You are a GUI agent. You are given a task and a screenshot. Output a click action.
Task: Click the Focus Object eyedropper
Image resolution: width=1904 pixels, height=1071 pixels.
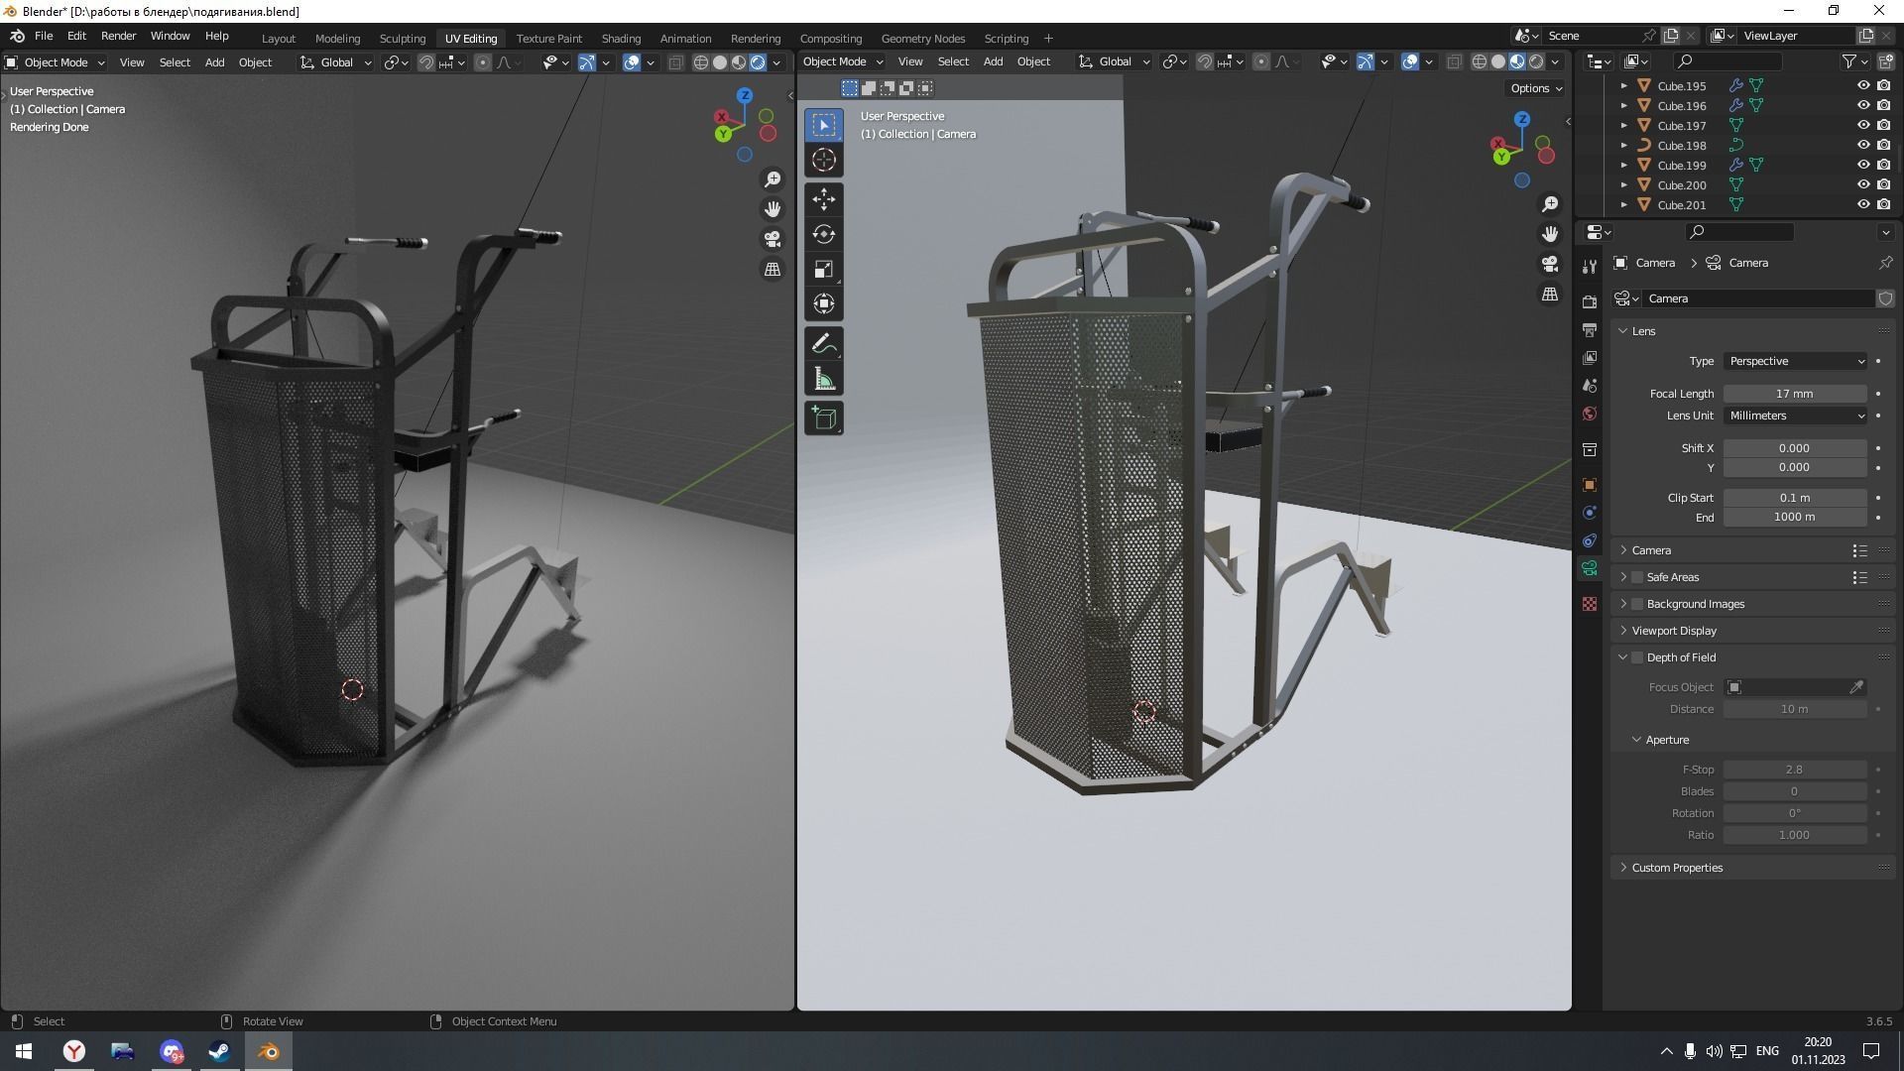coord(1856,687)
